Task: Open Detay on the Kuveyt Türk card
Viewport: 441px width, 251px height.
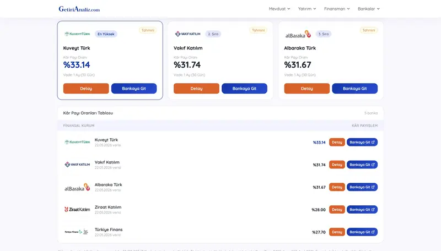Action: point(86,89)
